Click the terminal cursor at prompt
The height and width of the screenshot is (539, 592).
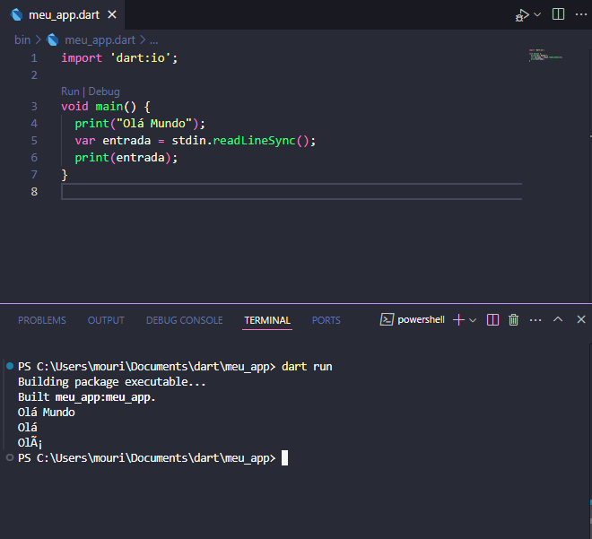(x=284, y=458)
